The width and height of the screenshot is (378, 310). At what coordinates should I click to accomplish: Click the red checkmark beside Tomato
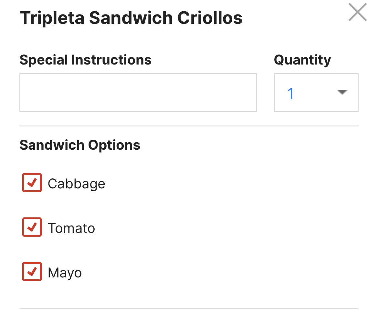tap(32, 227)
